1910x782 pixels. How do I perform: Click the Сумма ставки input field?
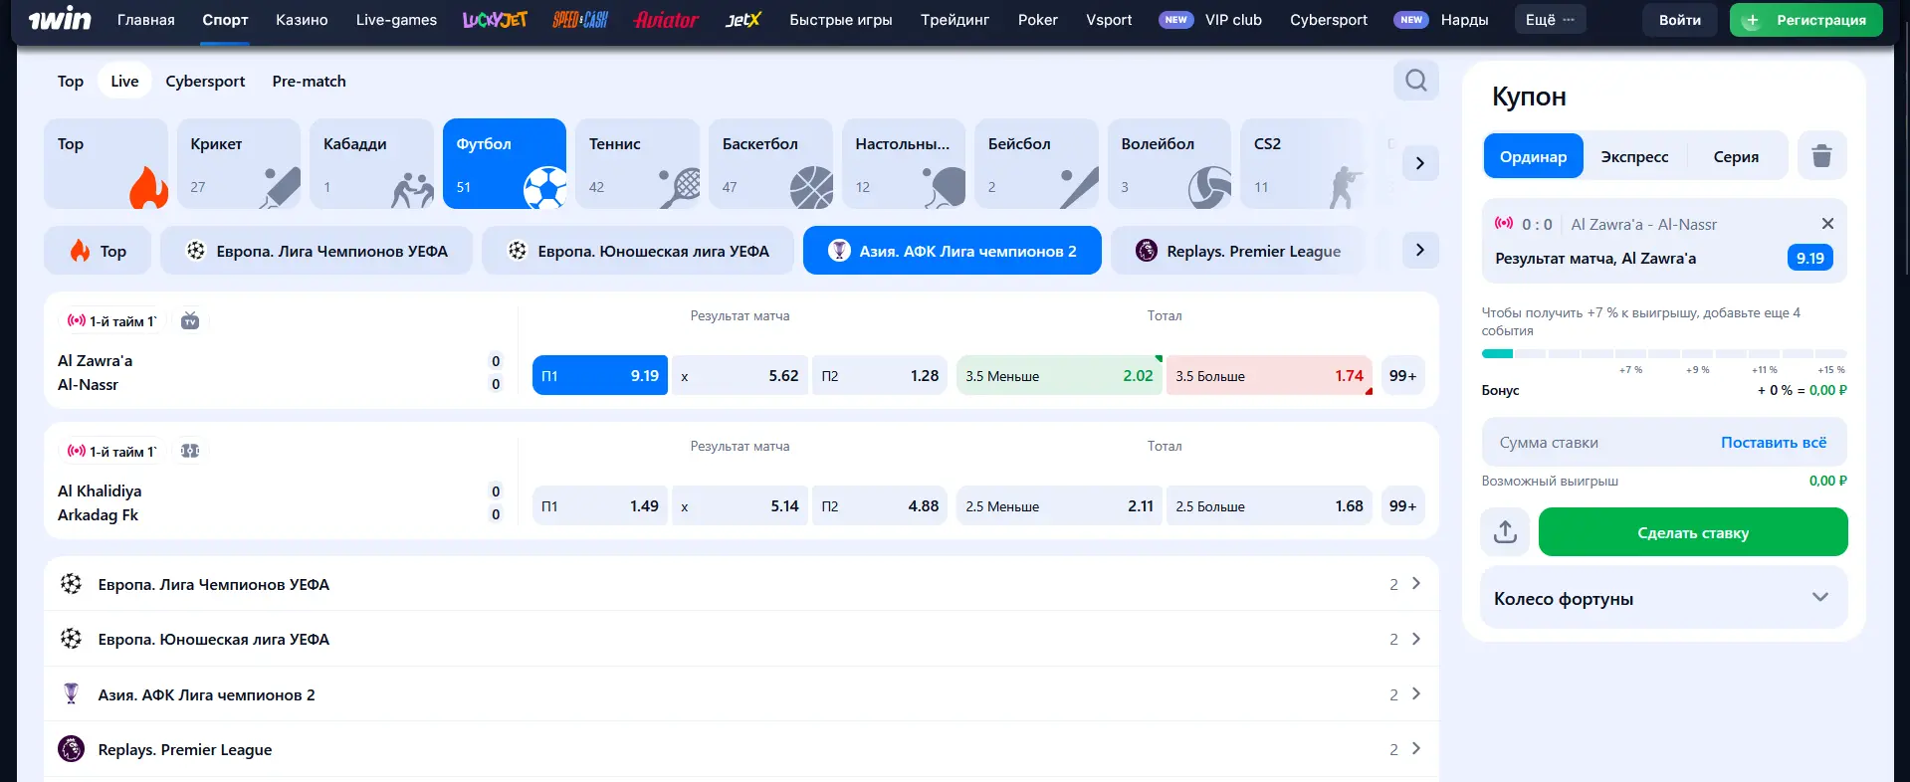[1592, 443]
